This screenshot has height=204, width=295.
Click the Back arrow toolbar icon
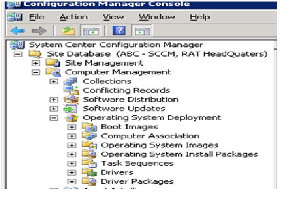[x=17, y=30]
